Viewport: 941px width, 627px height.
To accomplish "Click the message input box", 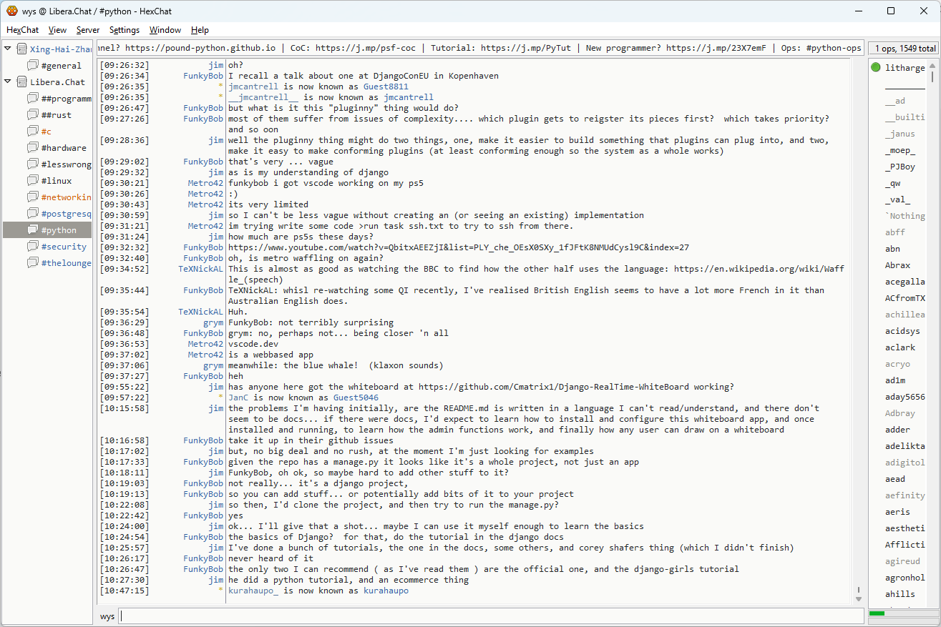I will pyautogui.click(x=491, y=616).
